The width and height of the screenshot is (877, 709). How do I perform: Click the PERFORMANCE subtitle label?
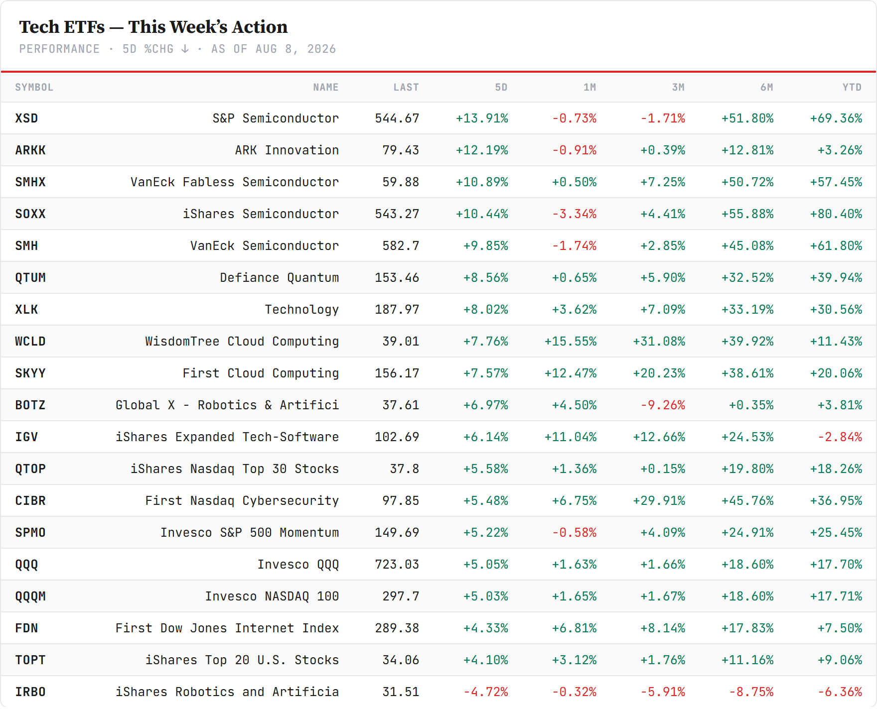(x=59, y=49)
